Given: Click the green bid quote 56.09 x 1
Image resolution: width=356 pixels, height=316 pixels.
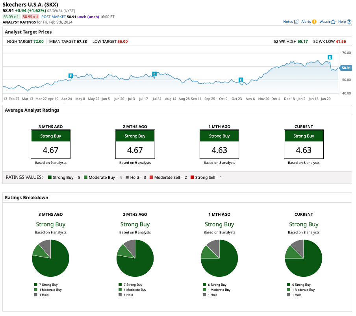Looking at the screenshot, I should coord(11,17).
